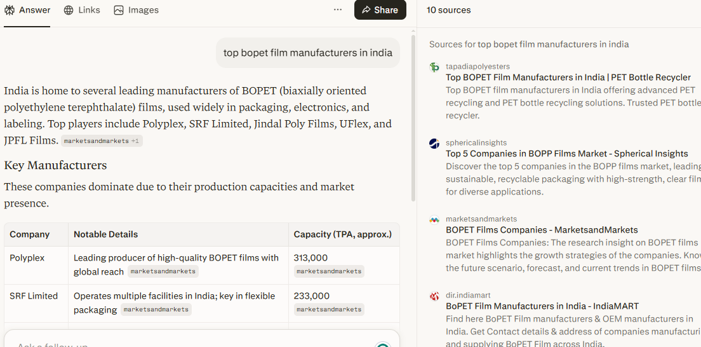Click the Sources for top bopet film heading
701x347 pixels.
click(529, 44)
